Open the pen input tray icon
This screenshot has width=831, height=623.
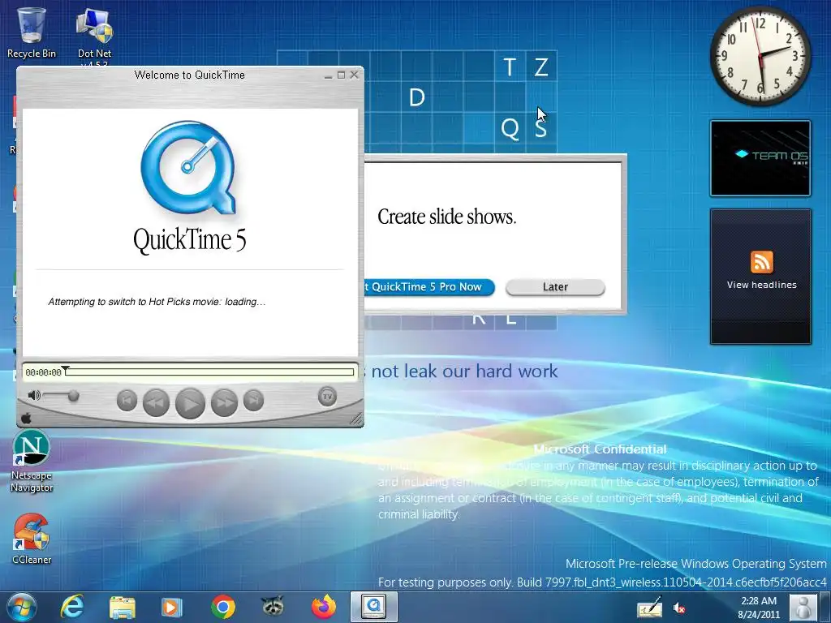649,608
